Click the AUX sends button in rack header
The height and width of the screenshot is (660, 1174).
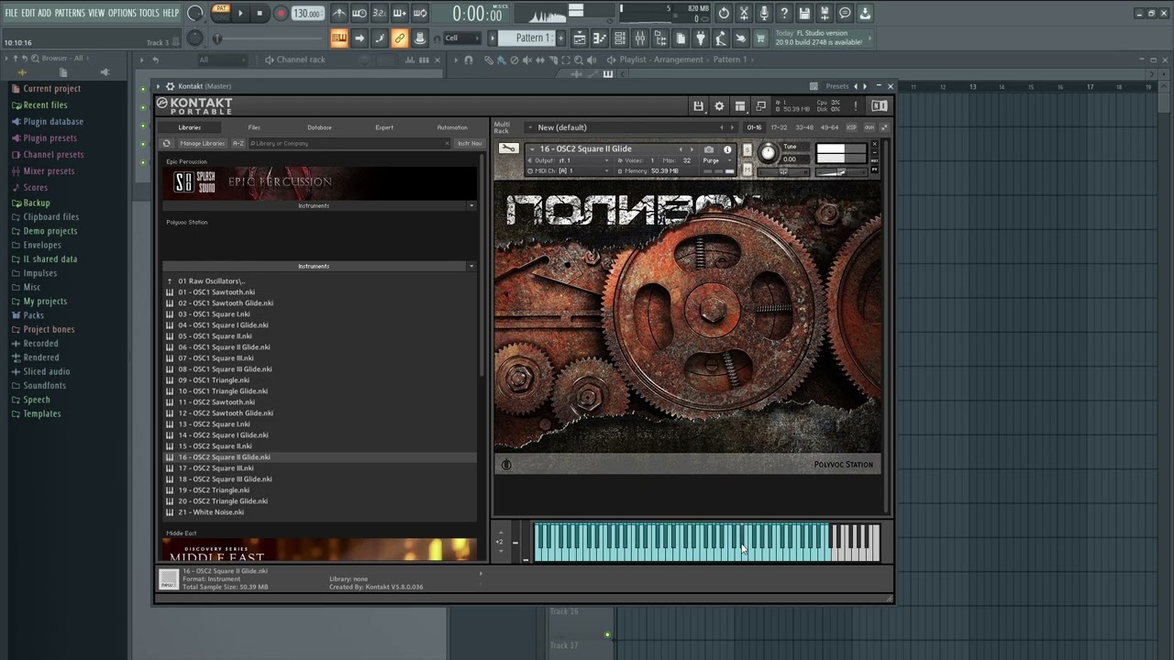(869, 127)
